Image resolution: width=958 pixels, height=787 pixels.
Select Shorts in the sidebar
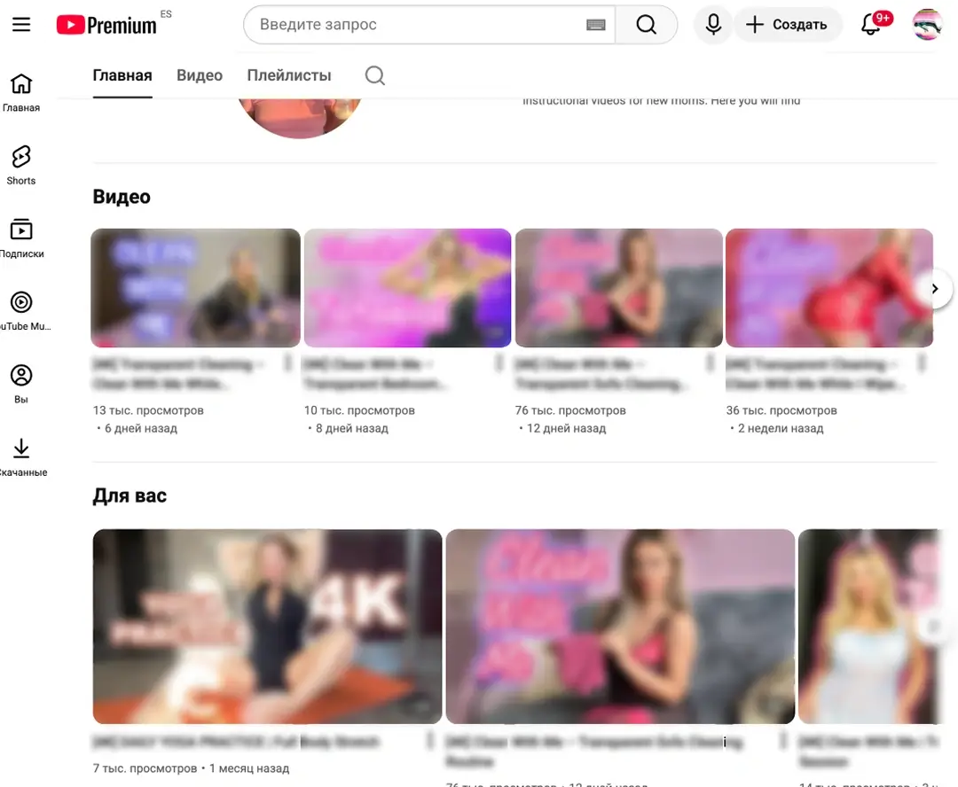(21, 164)
